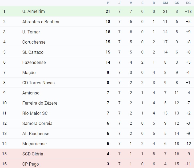Open the Abrantes e Benfica team link
194x168 pixels.
[41, 22]
